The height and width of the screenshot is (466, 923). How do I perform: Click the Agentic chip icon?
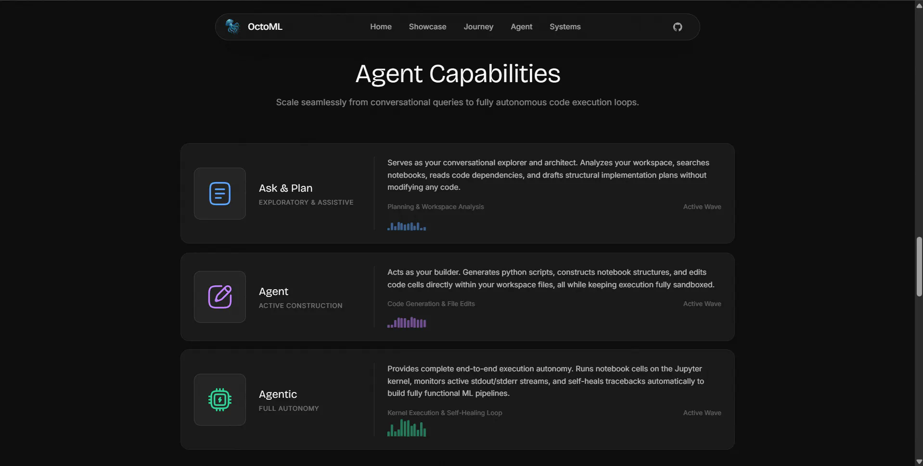coord(220,400)
